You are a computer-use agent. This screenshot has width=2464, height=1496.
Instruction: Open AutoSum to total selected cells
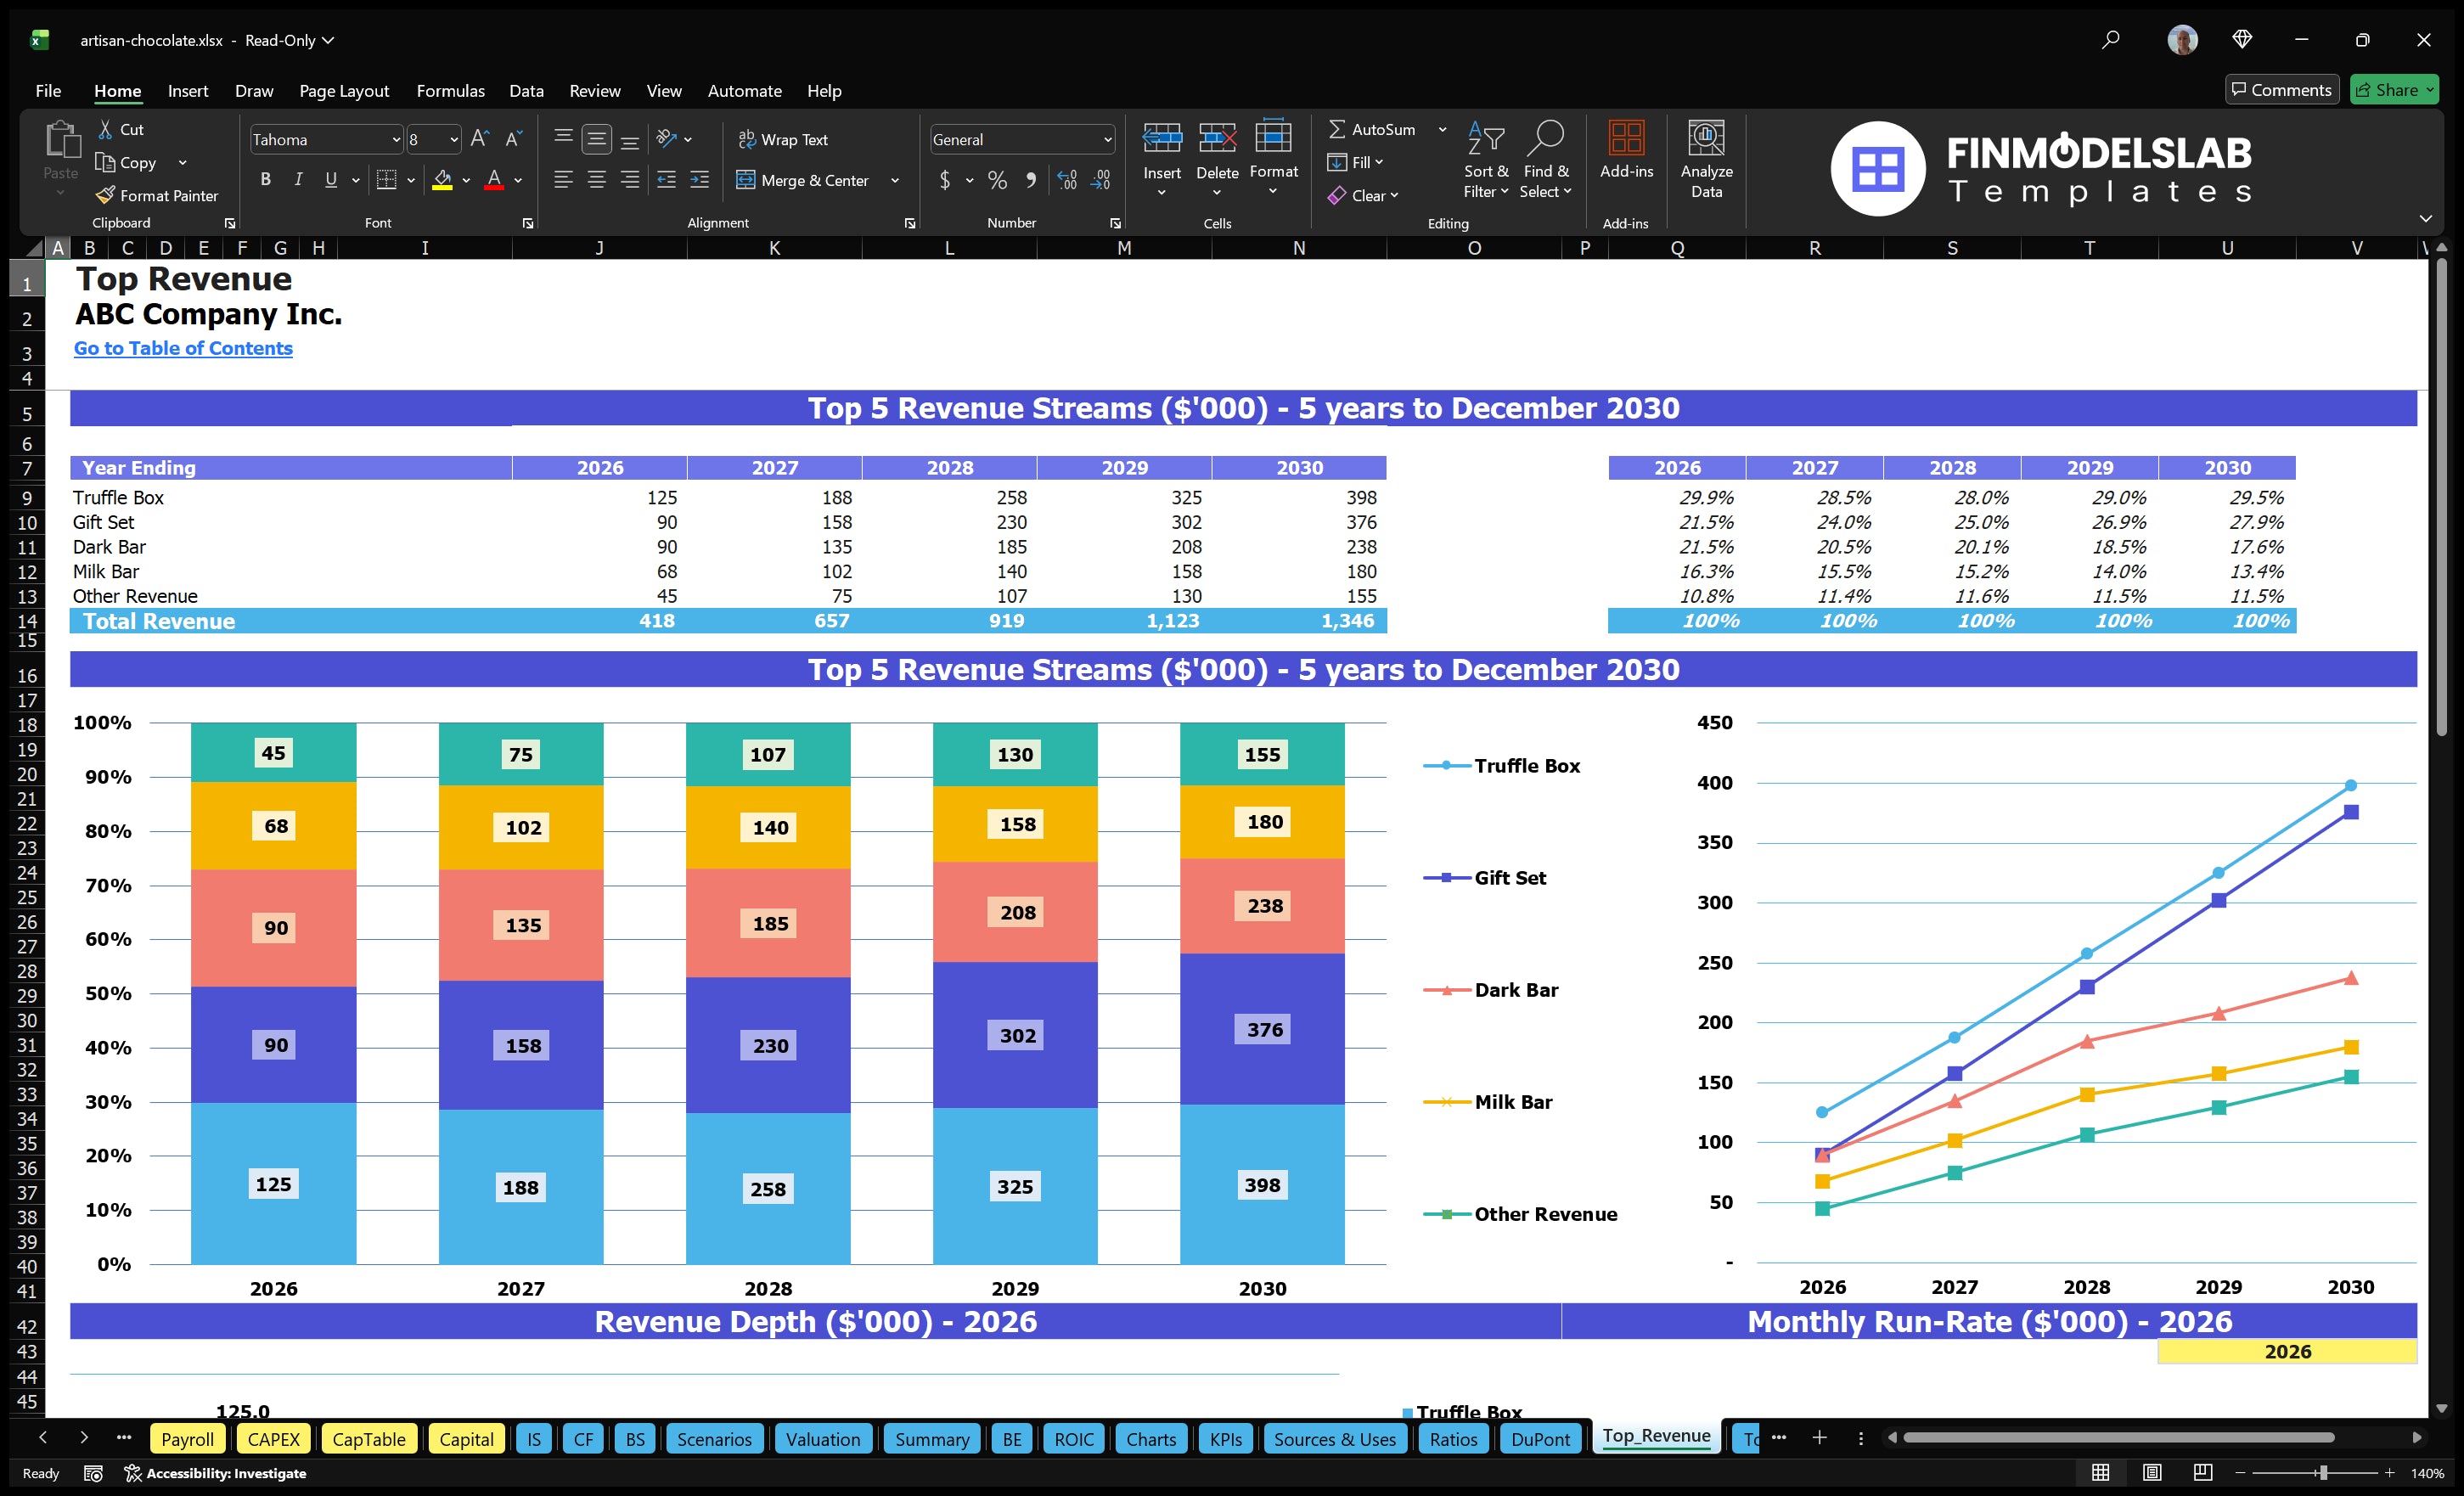1380,129
